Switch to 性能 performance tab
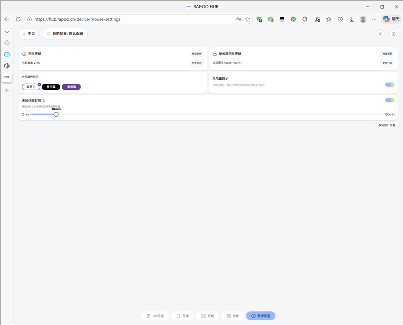403x325 pixels. [x=208, y=316]
